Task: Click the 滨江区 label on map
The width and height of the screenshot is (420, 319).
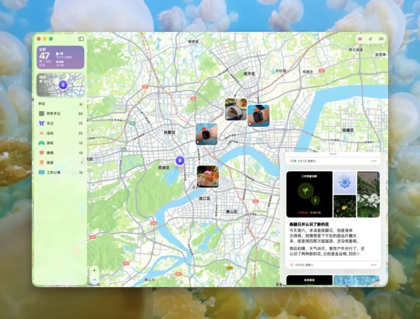Action: pyautogui.click(x=204, y=198)
